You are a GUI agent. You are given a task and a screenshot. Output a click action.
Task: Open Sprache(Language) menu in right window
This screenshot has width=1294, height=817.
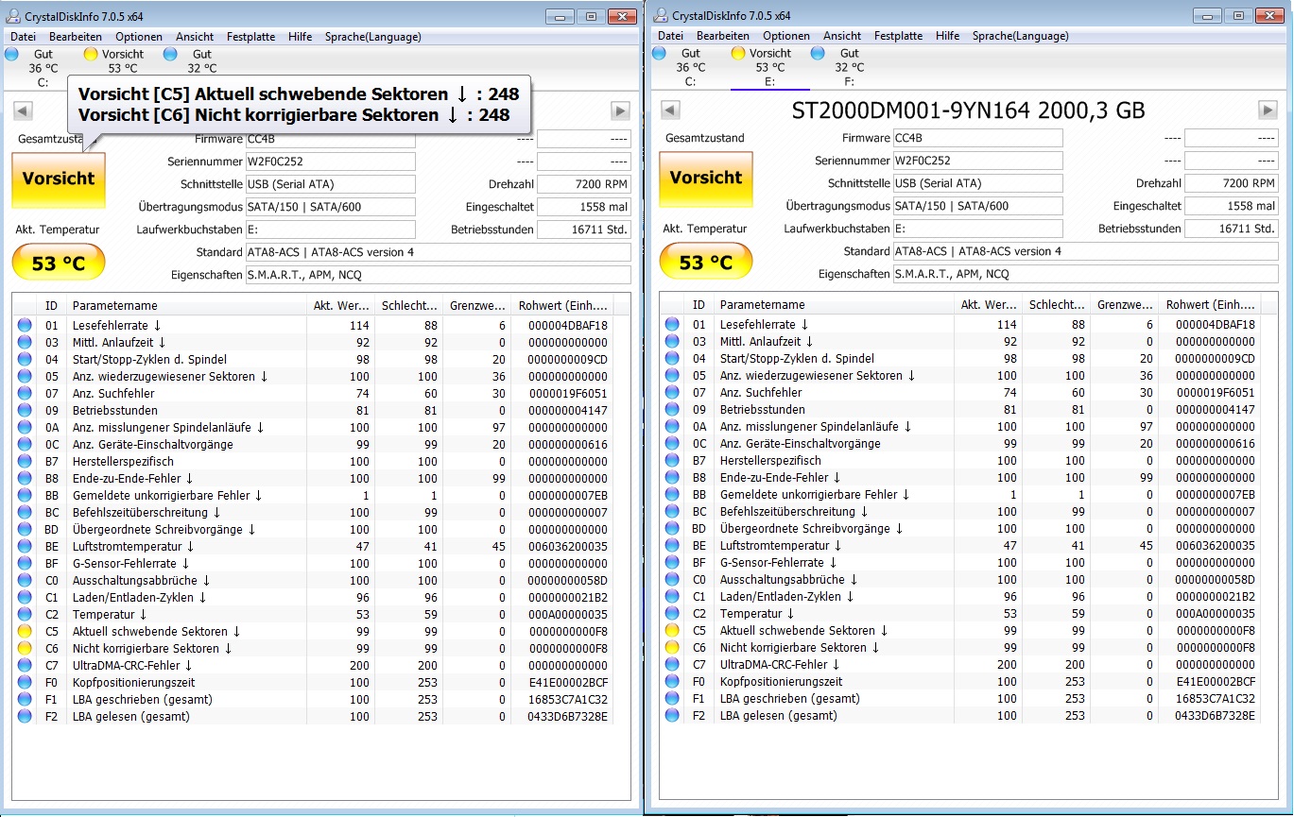1021,36
